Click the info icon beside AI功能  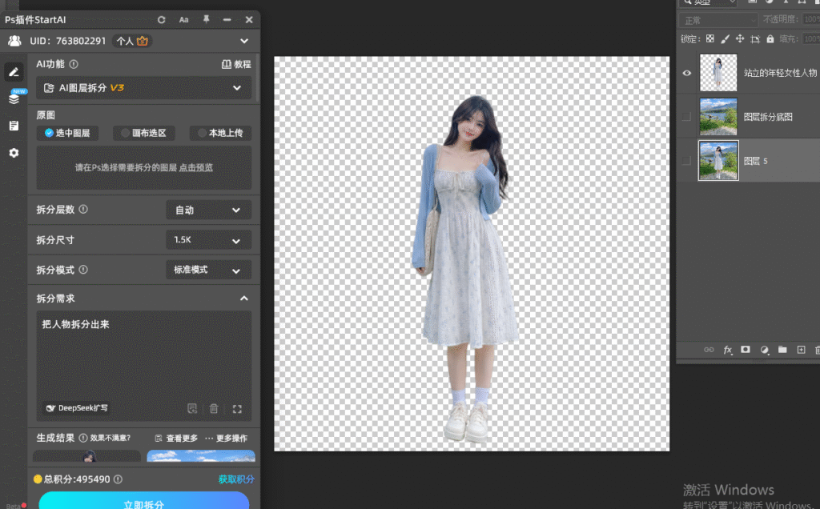[74, 64]
